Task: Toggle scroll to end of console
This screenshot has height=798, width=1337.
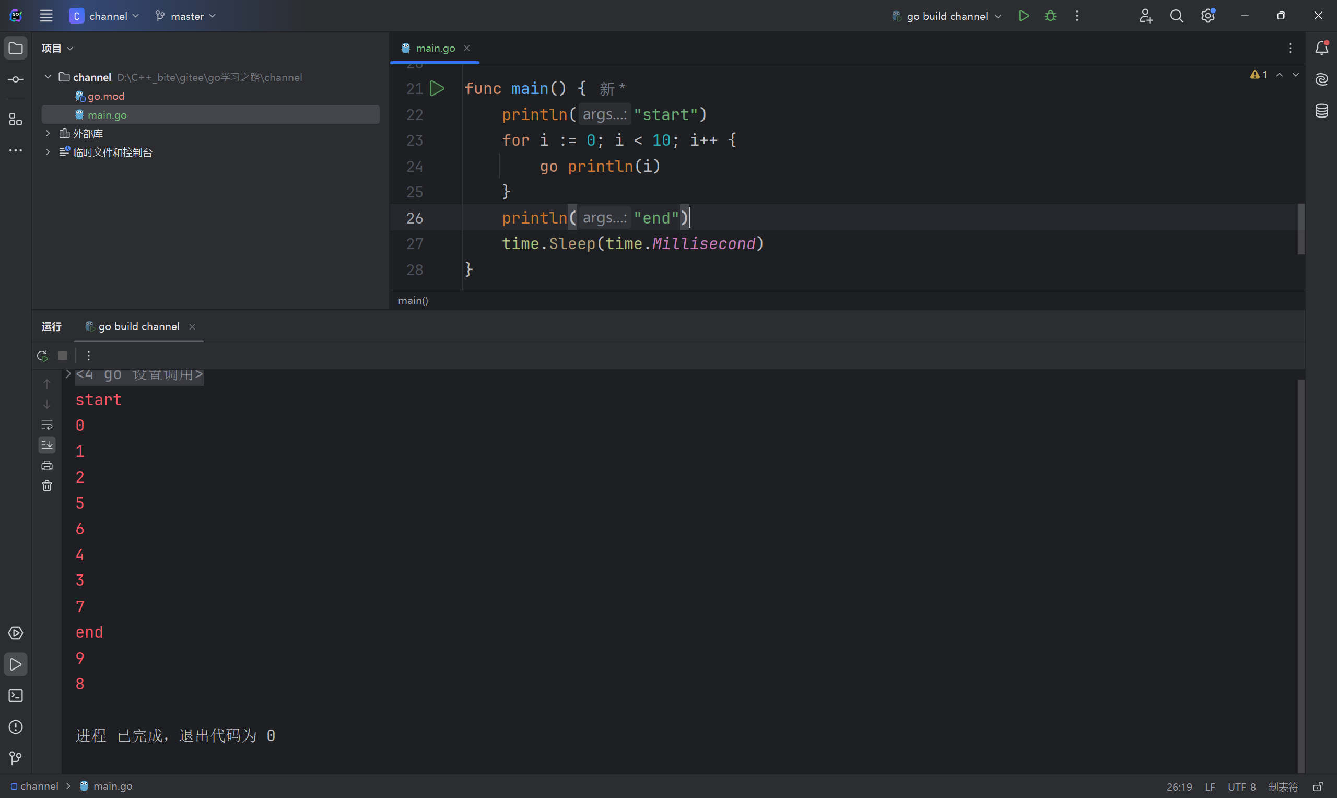Action: tap(47, 445)
